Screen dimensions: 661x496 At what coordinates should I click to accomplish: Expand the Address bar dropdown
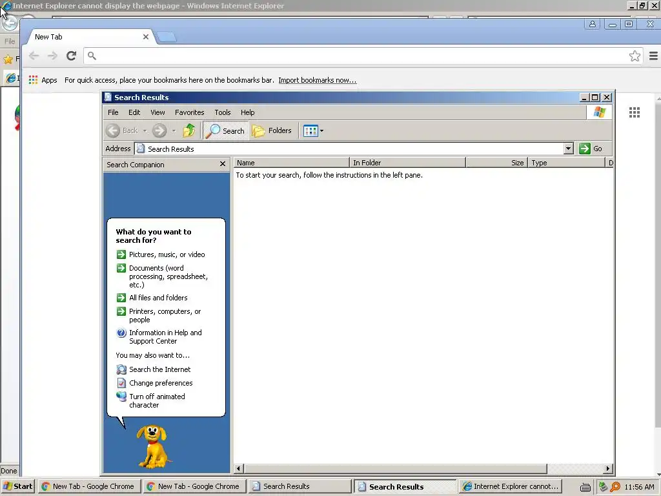pos(568,149)
